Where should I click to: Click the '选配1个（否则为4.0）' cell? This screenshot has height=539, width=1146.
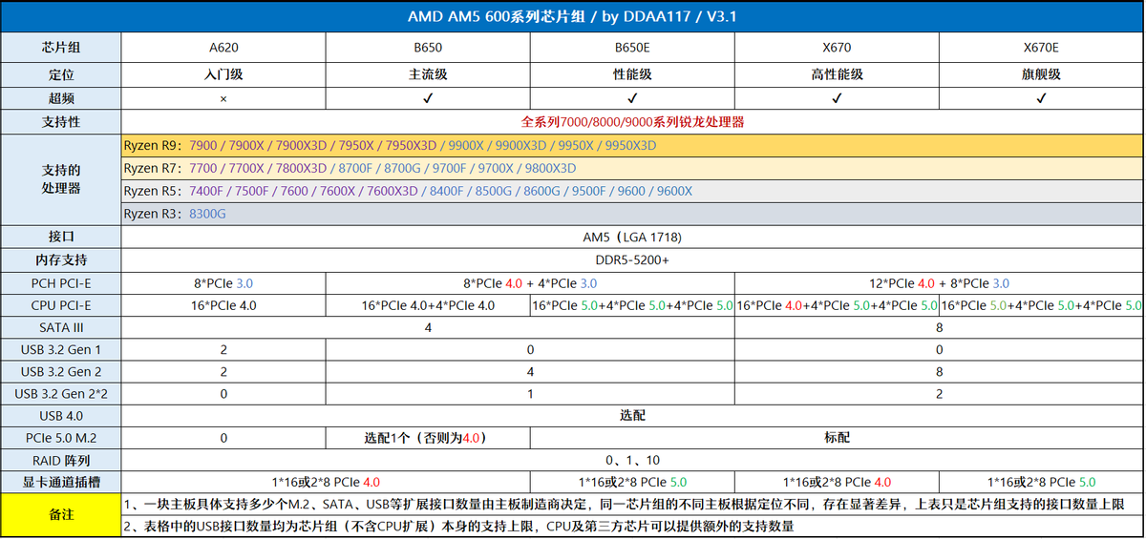(x=428, y=438)
